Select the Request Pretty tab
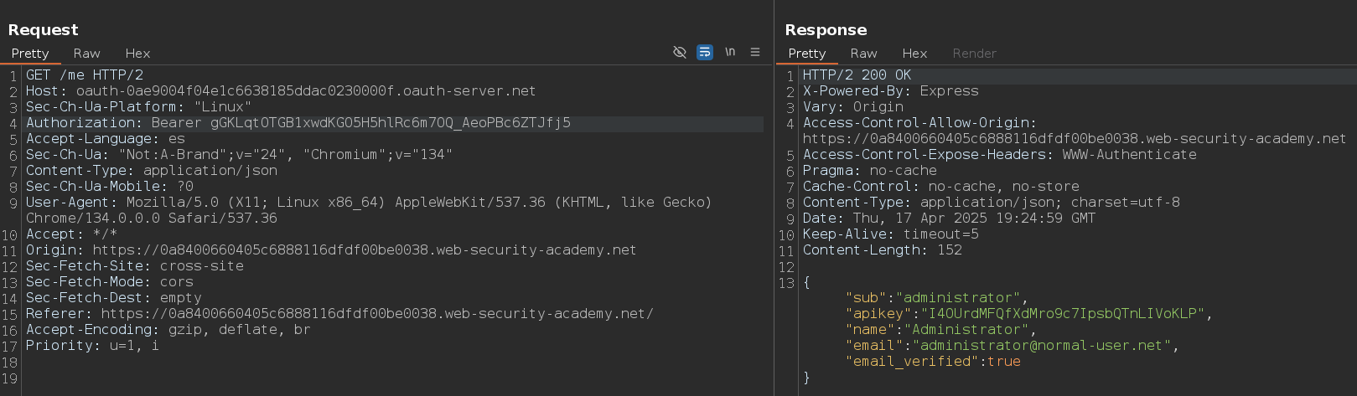Viewport: 1357px width, 396px height. tap(30, 54)
